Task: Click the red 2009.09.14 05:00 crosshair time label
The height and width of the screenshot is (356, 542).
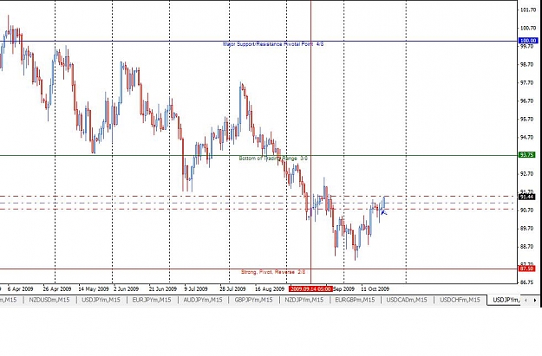Action: [x=310, y=289]
